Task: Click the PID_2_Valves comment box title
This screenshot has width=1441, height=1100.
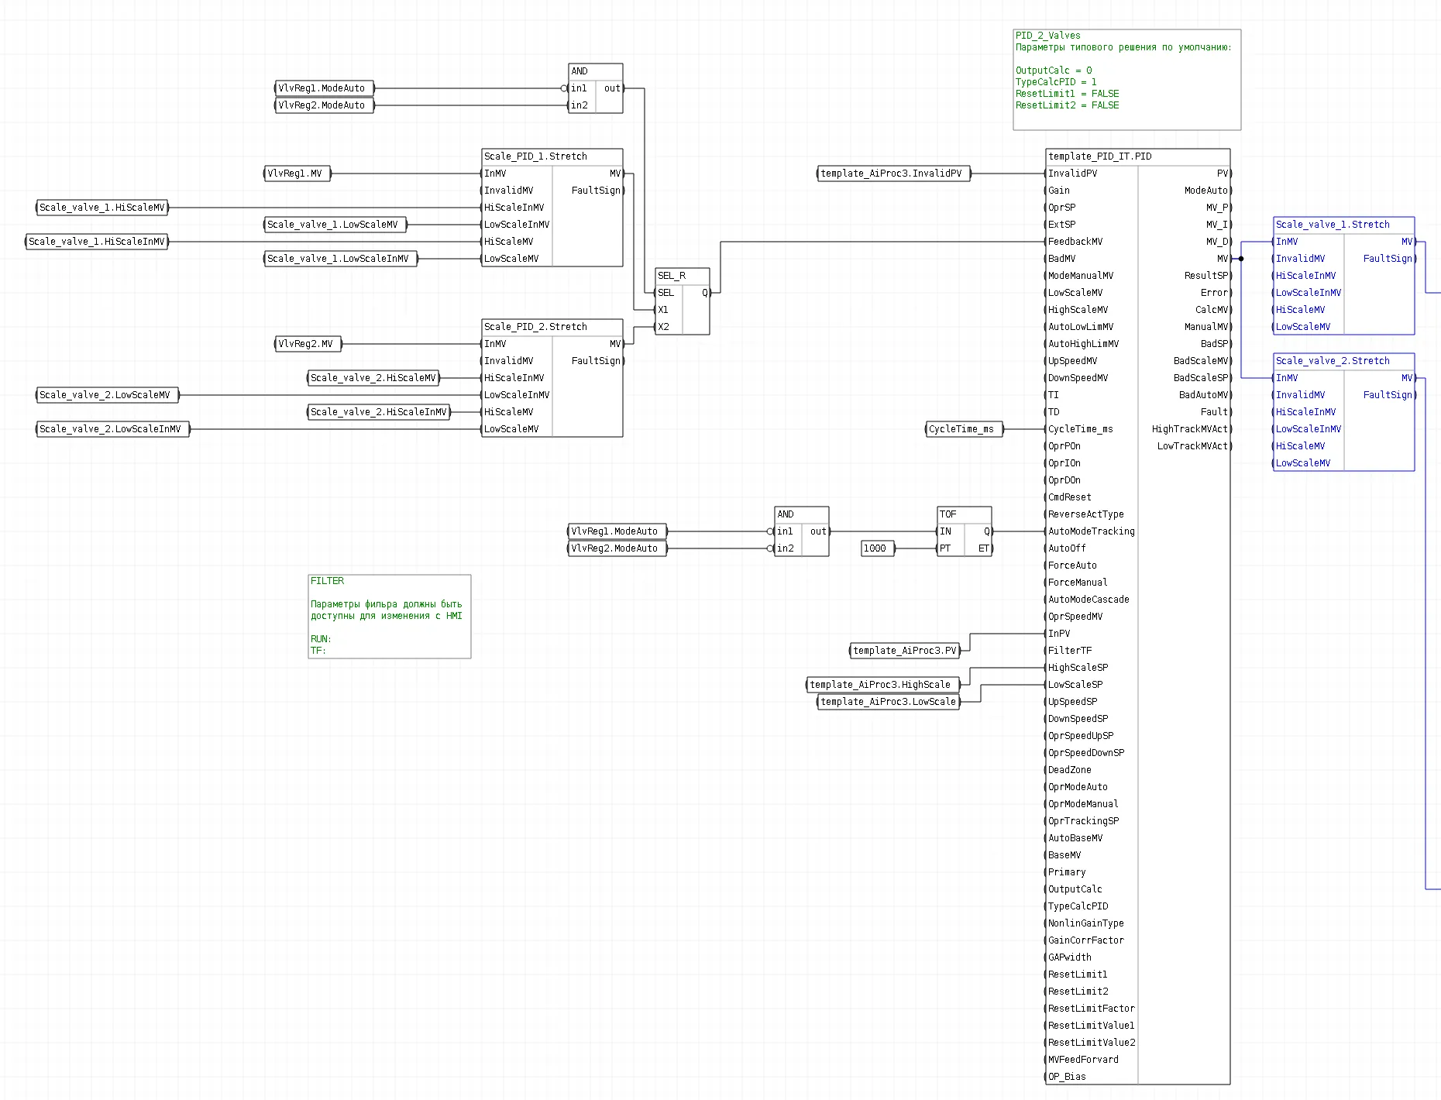Action: coord(1047,36)
